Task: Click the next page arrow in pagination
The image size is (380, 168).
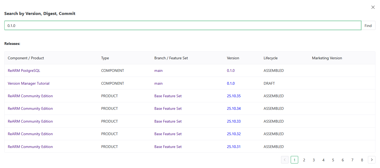Action: tap(371, 160)
